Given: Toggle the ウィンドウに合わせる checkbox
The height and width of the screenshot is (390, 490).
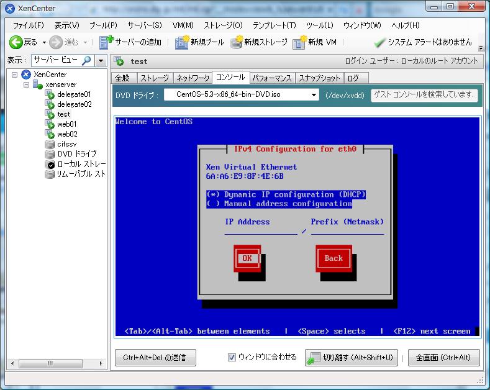Looking at the screenshot, I should 232,357.
